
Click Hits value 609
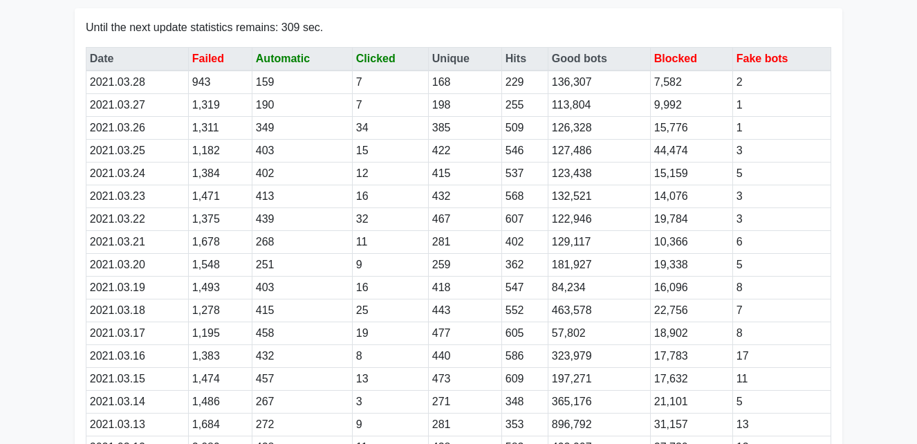coord(515,379)
